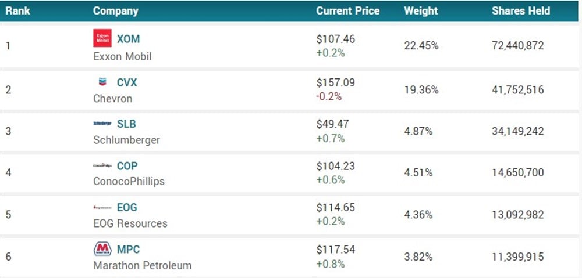Click Chevron's $157.09 current price

(x=335, y=83)
